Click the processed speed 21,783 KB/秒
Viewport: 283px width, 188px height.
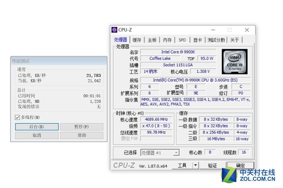point(93,75)
